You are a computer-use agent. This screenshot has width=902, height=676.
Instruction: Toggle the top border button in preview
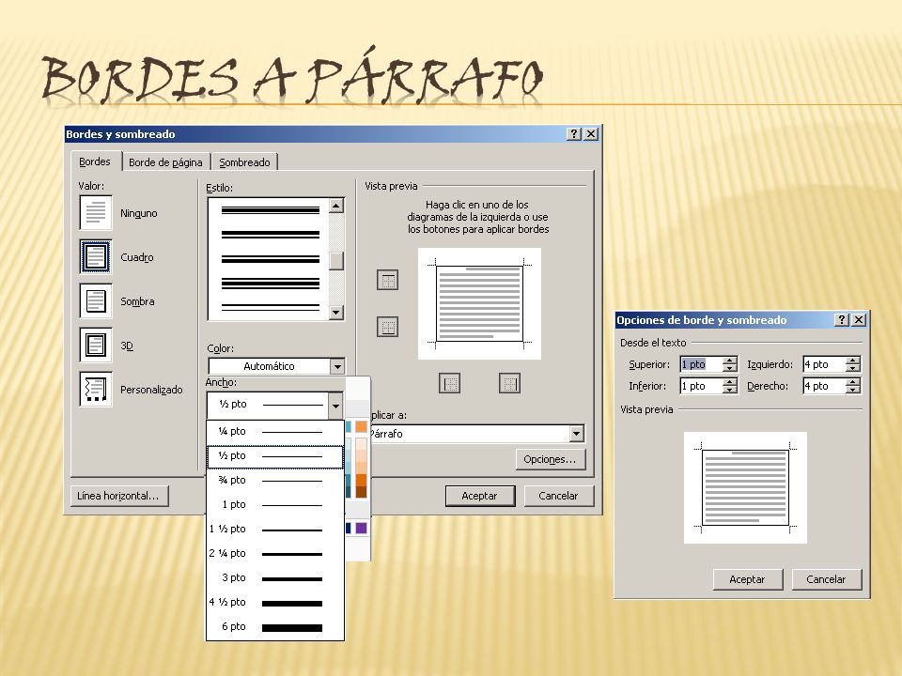(x=387, y=280)
